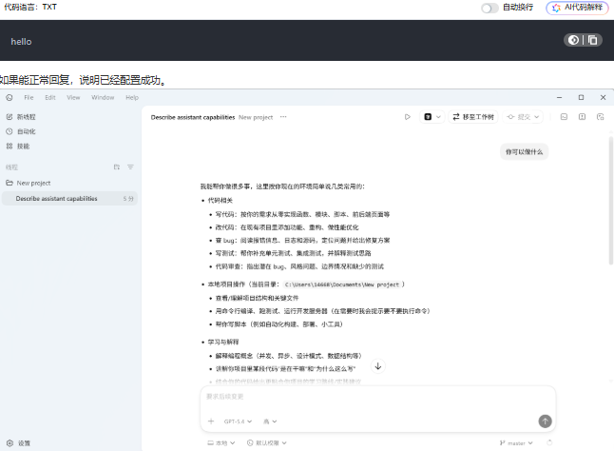Click the 学习与解释 bullet heading
614x451 pixels.
[223, 343]
